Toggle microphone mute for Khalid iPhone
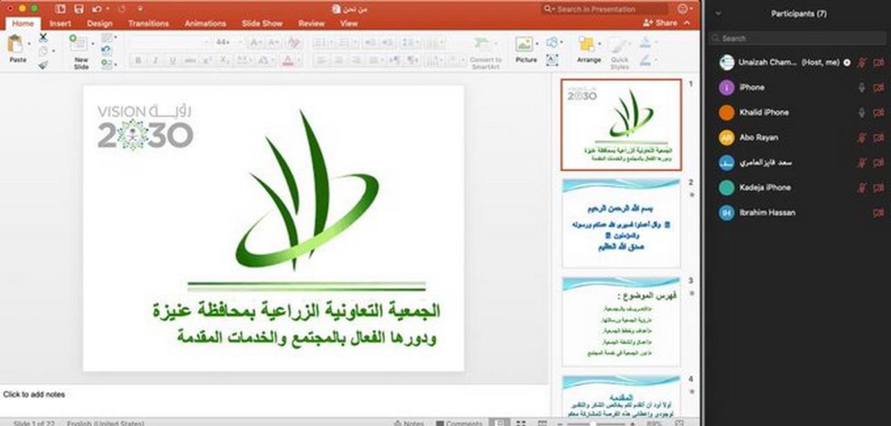Viewport: 891px width, 426px height. [x=861, y=112]
